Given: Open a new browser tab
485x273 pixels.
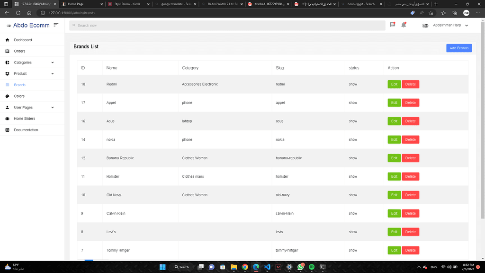Looking at the screenshot, I should click(436, 4).
